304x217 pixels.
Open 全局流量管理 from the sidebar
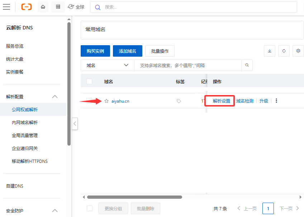point(25,136)
